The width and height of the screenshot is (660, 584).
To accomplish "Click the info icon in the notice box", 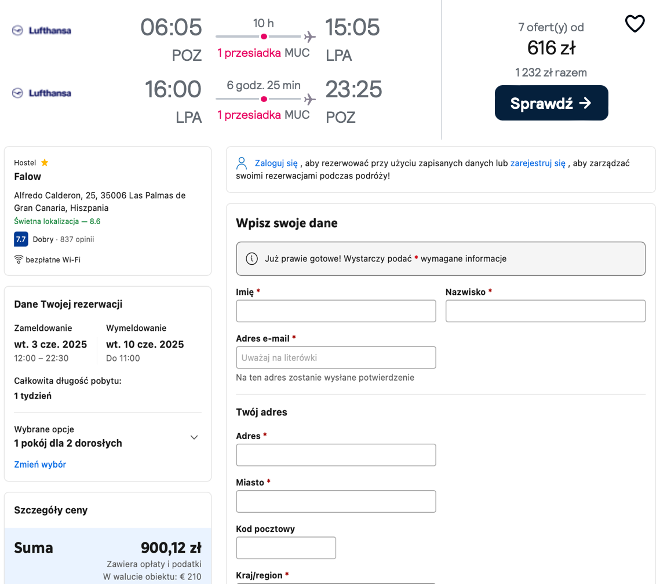I will pos(251,259).
